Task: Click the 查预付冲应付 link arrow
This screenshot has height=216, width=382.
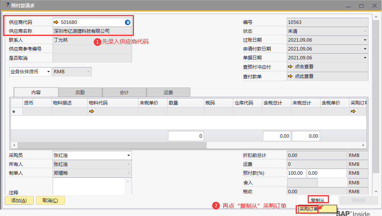Action: point(290,67)
